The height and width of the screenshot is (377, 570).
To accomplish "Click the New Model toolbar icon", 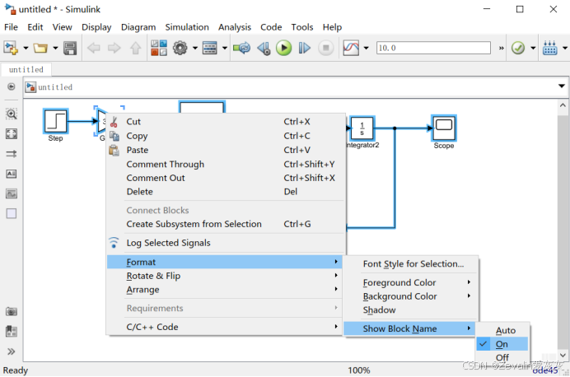I will (11, 48).
